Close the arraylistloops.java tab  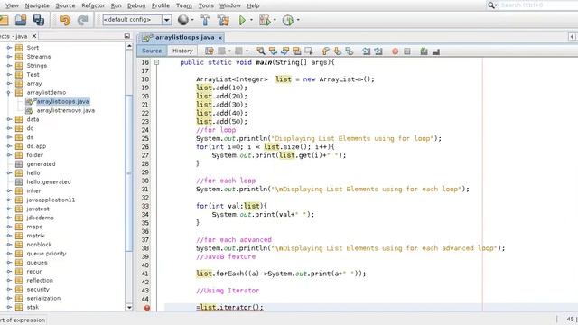coord(220,38)
